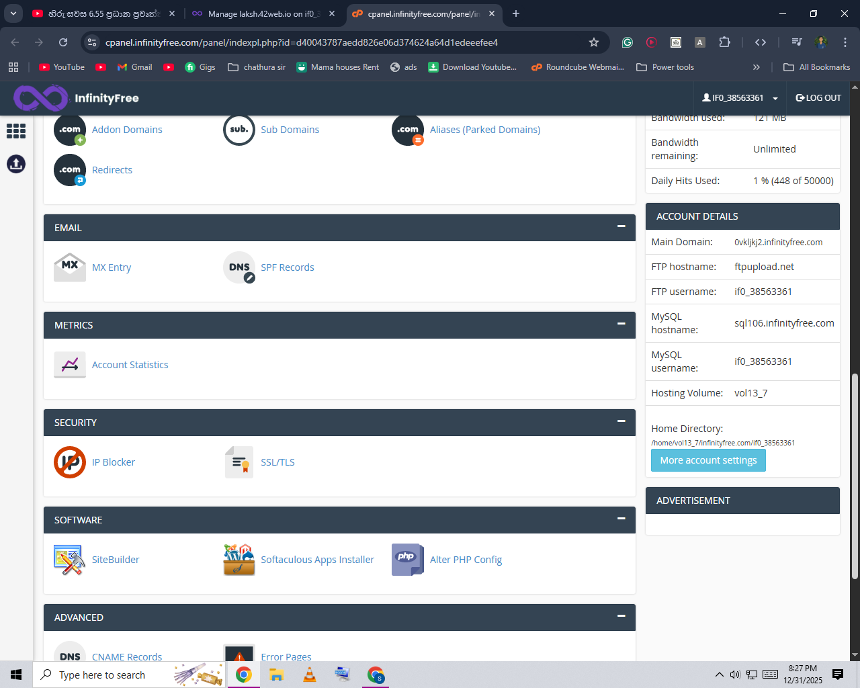Bookmark this page with star icon

click(x=594, y=42)
